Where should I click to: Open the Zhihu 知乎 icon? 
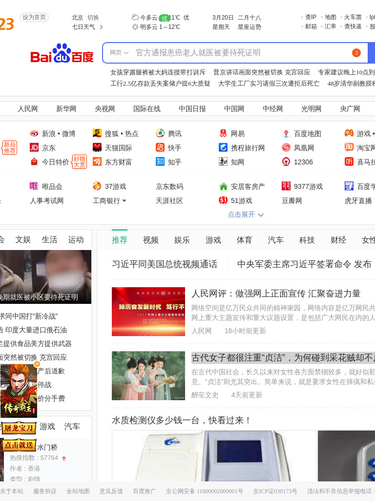click(160, 161)
